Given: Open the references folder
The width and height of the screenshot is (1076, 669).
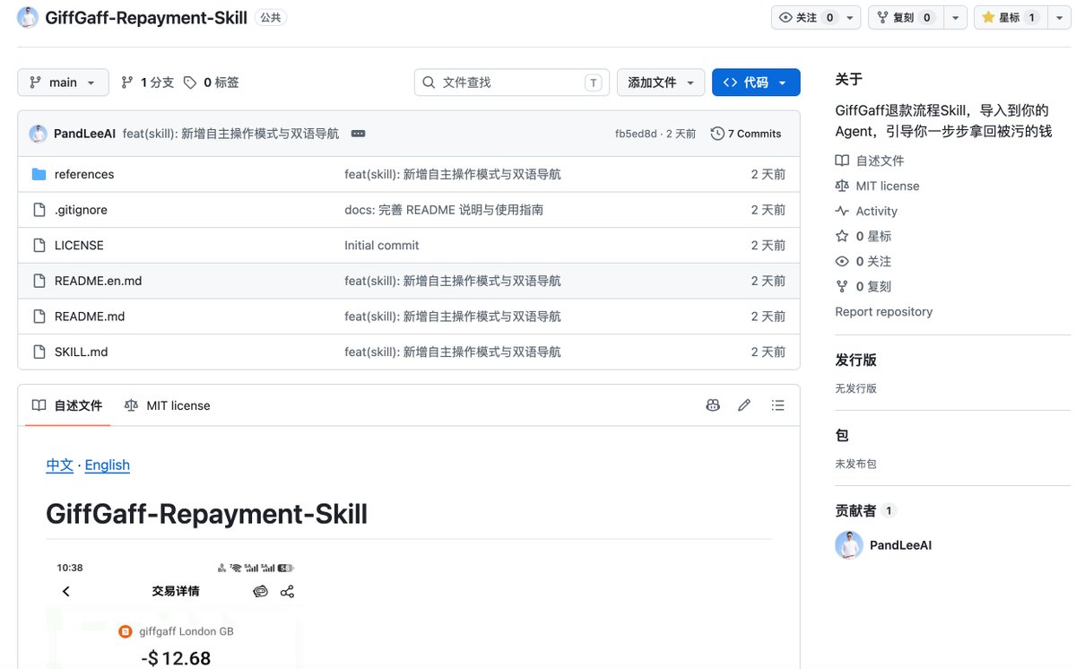Looking at the screenshot, I should (x=84, y=174).
